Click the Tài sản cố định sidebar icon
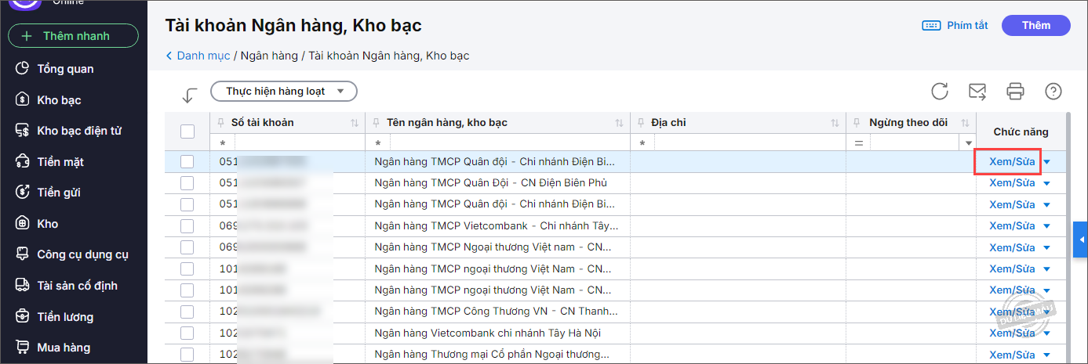The image size is (1088, 364). tap(23, 286)
